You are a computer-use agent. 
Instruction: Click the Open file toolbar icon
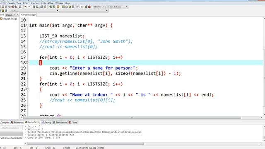click(x=3, y=7)
